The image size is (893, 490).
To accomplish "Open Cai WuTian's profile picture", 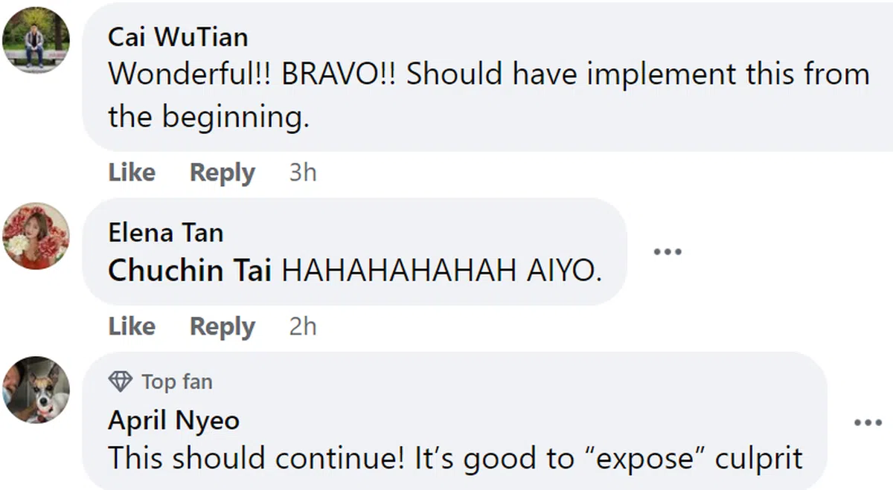I will (36, 40).
